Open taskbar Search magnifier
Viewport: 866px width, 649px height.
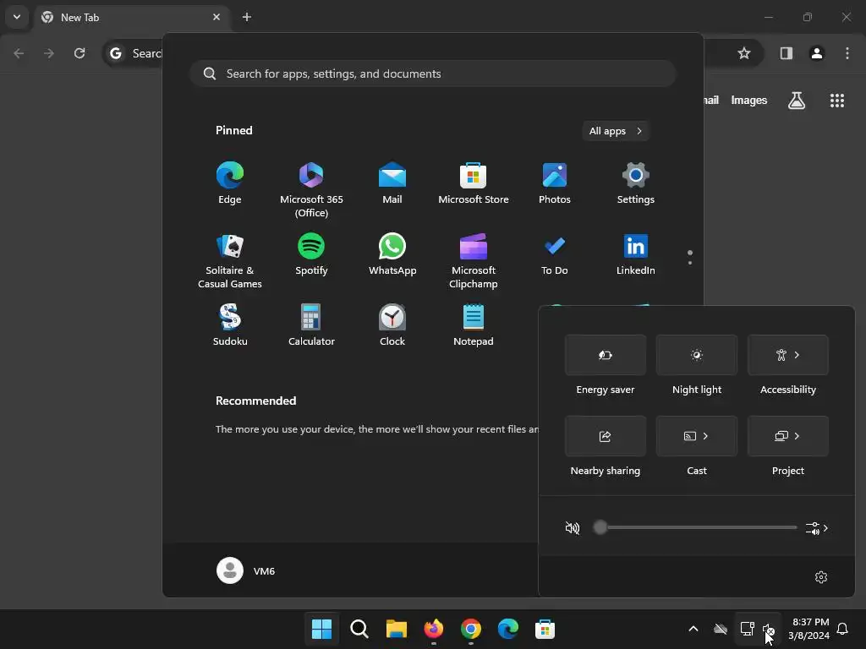click(359, 629)
